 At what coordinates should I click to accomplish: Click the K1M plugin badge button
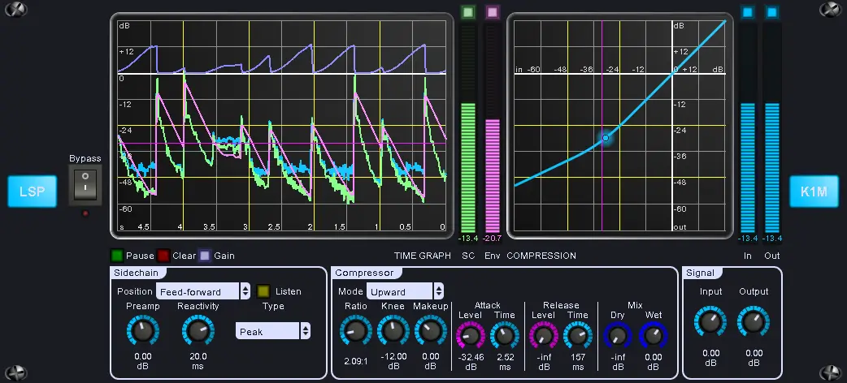[x=814, y=191]
